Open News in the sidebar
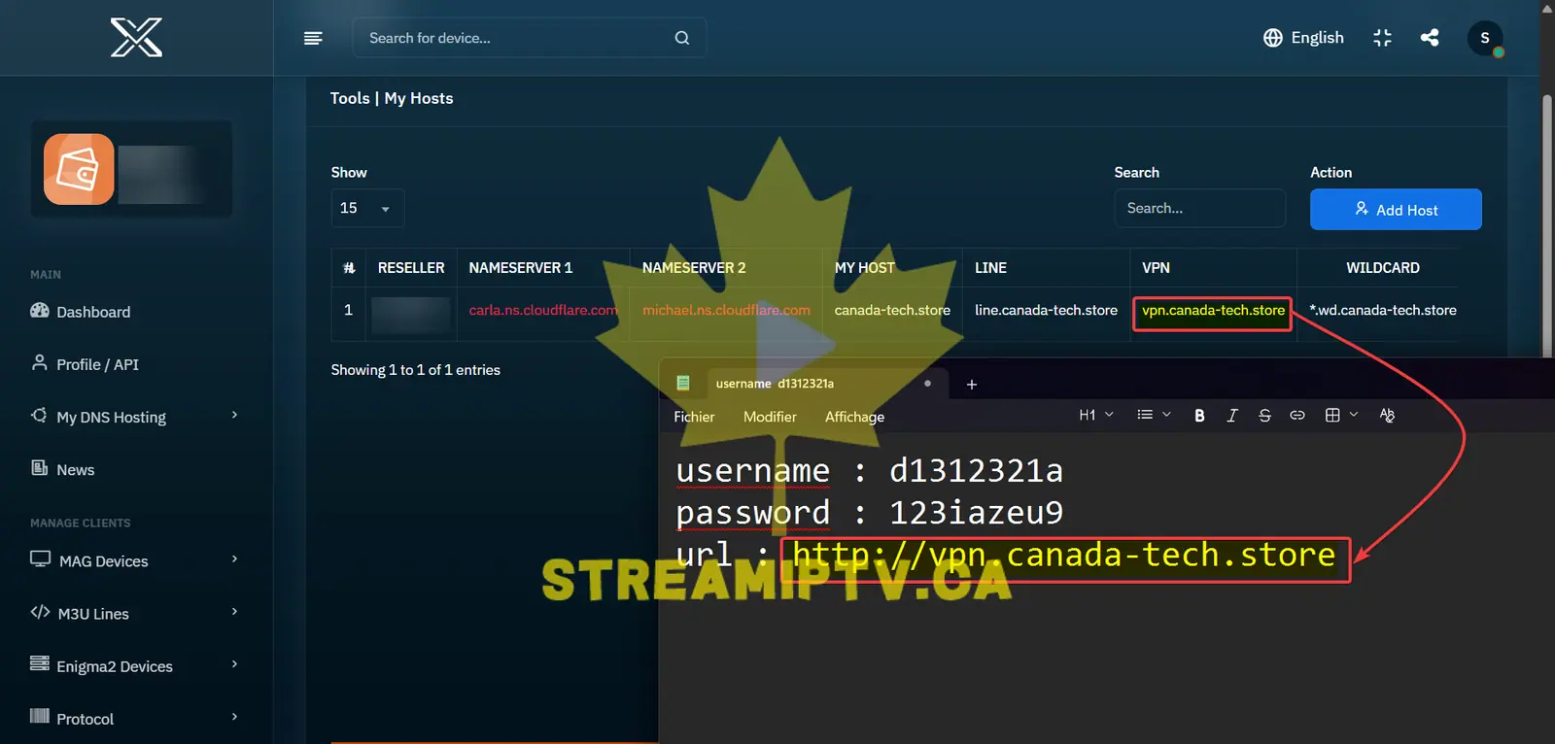 click(76, 470)
